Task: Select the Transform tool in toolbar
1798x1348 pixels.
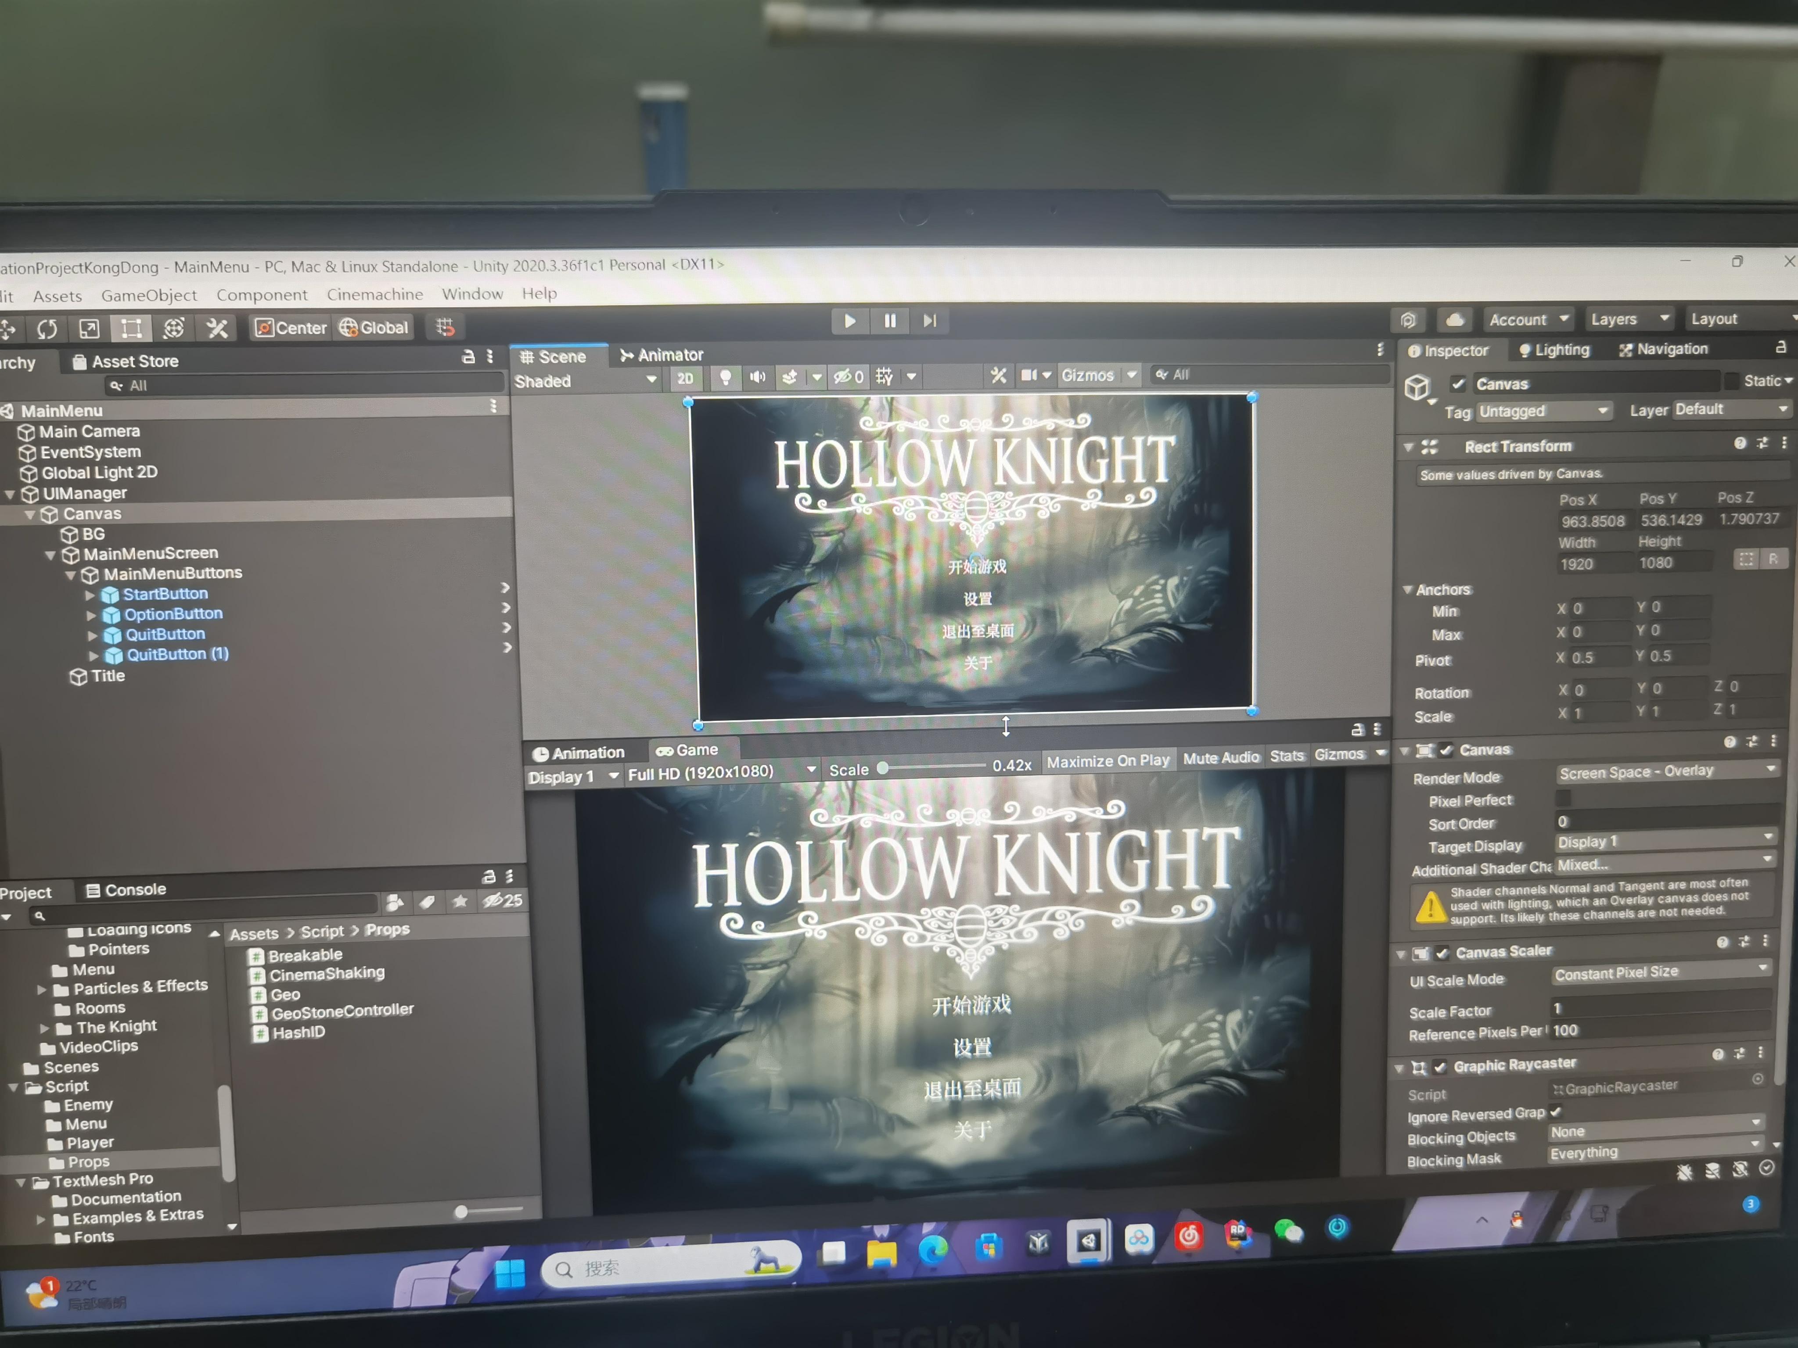Action: pyautogui.click(x=173, y=328)
